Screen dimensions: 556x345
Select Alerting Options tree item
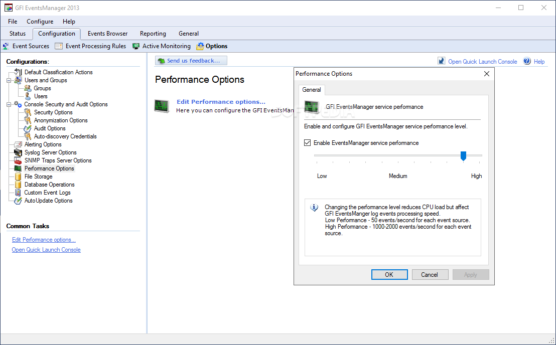pyautogui.click(x=43, y=144)
